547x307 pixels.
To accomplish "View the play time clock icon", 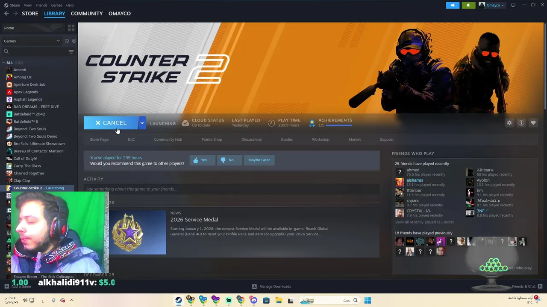I will pos(271,123).
